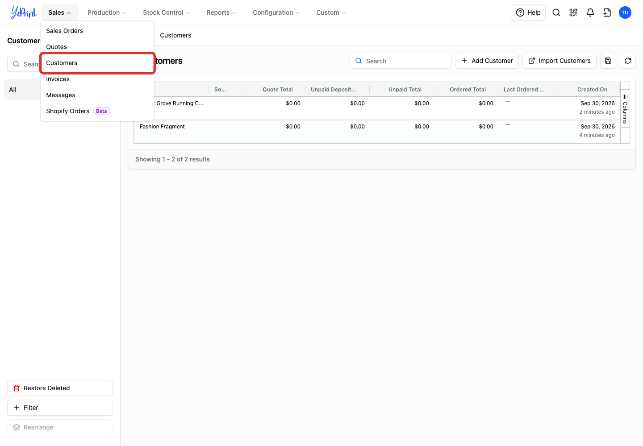Expand the Configuration menu
643x446 pixels.
click(x=276, y=12)
